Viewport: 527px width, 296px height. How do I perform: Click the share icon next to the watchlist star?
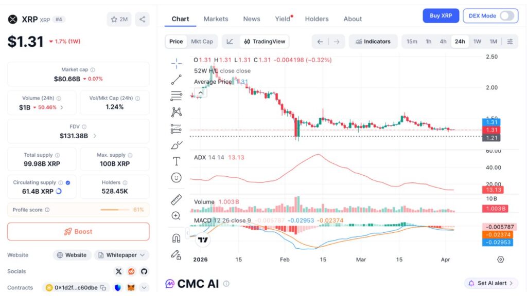[x=144, y=19]
